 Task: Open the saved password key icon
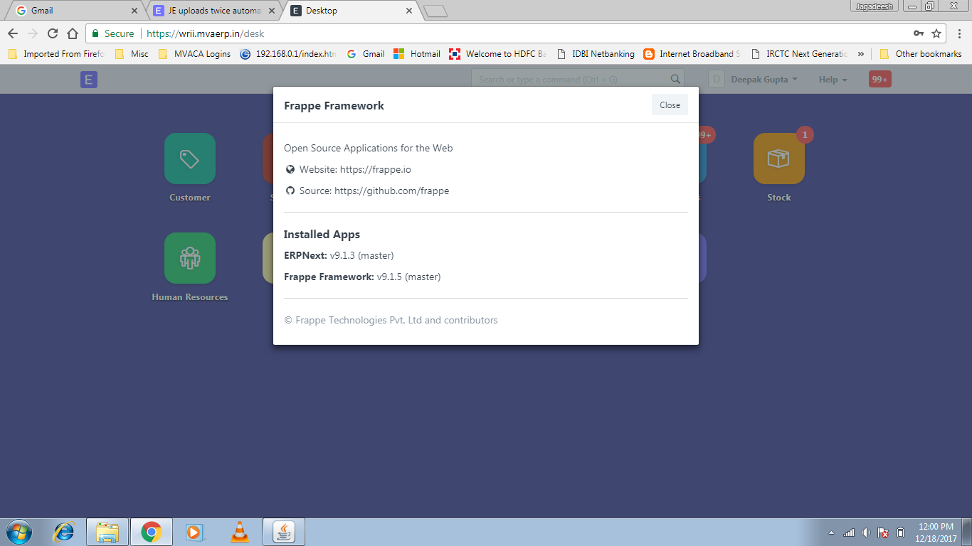(x=919, y=33)
